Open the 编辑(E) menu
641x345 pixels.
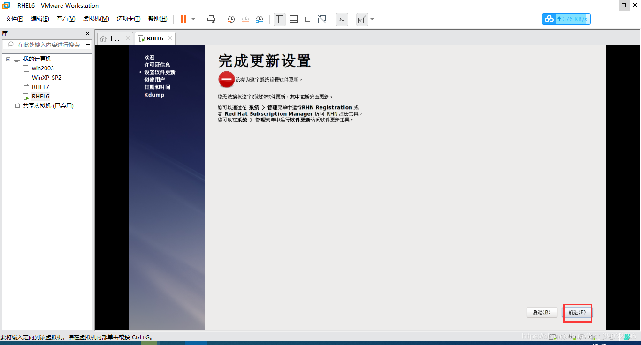pos(40,19)
